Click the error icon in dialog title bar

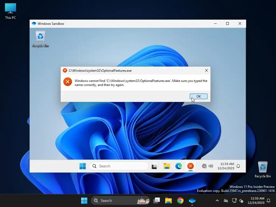[65, 70]
